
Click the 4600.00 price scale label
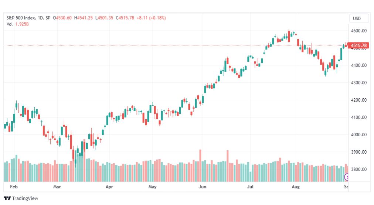tap(359, 31)
